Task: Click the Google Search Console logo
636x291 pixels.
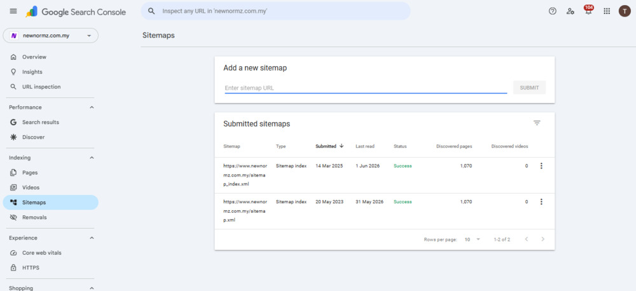Action: click(76, 11)
